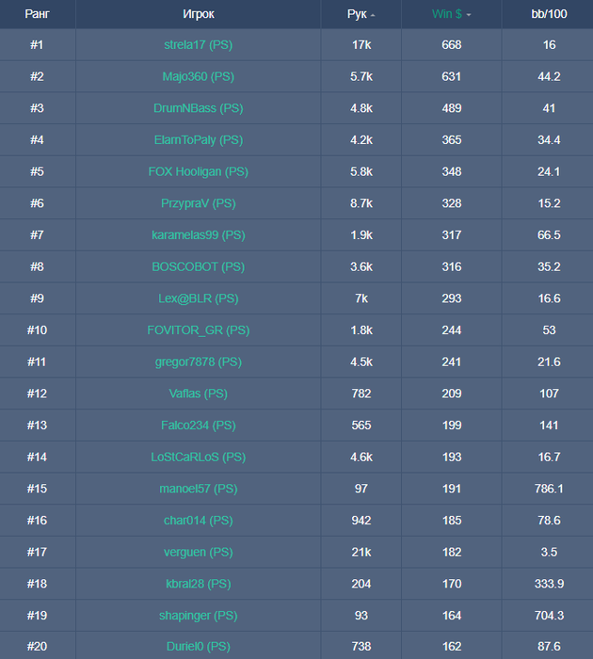The width and height of the screenshot is (593, 659).
Task: View shapinger (PS) player profile
Action: (199, 616)
